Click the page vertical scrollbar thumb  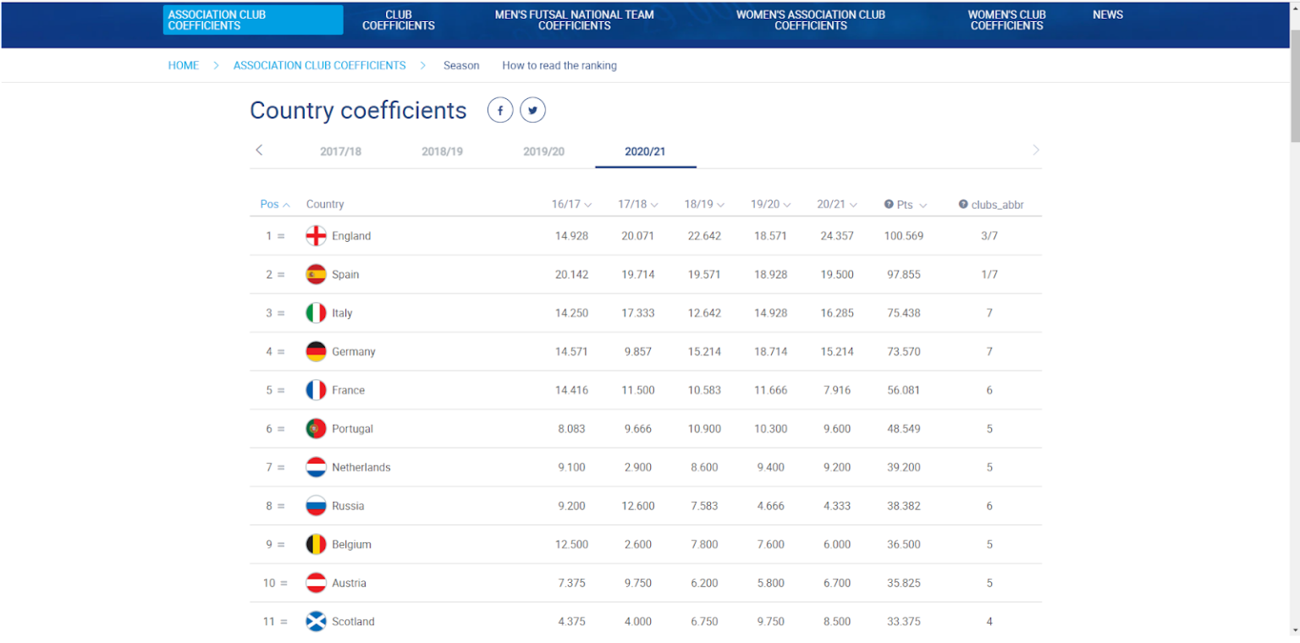[x=1295, y=85]
